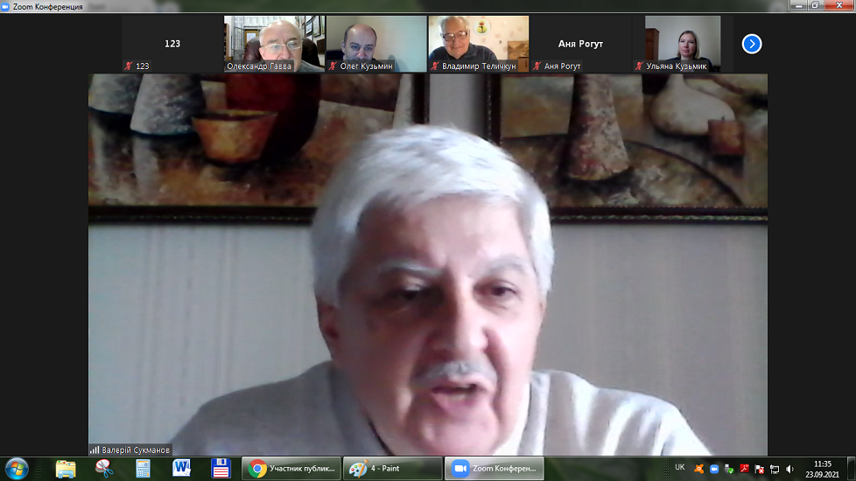
Task: Click the floppy disk taskbar icon
Action: tap(221, 469)
